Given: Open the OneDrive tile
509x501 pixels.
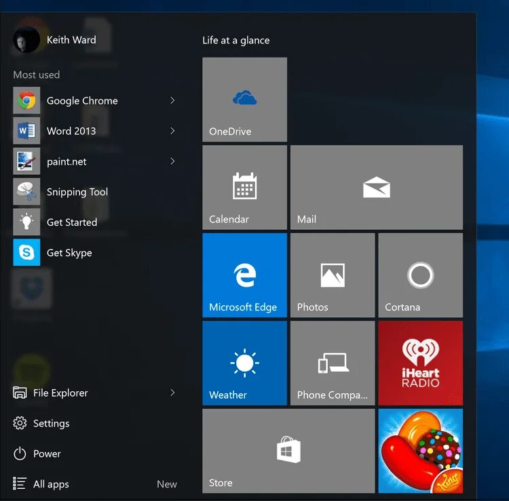Looking at the screenshot, I should tap(244, 100).
